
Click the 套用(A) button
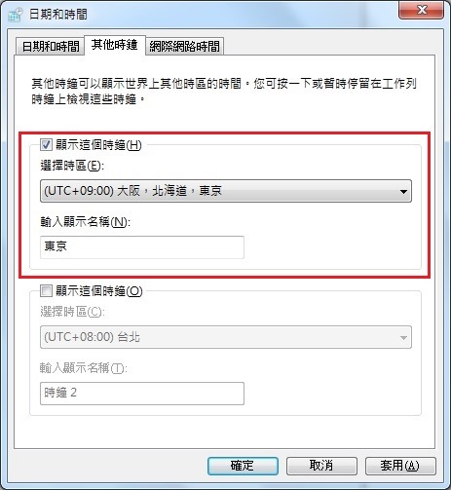[400, 466]
